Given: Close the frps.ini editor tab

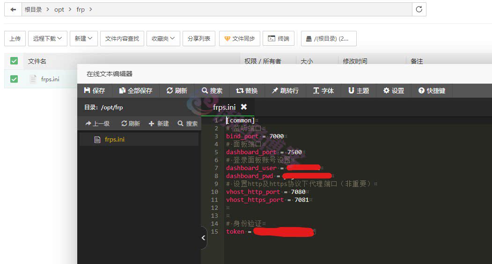Looking at the screenshot, I should coord(244,107).
